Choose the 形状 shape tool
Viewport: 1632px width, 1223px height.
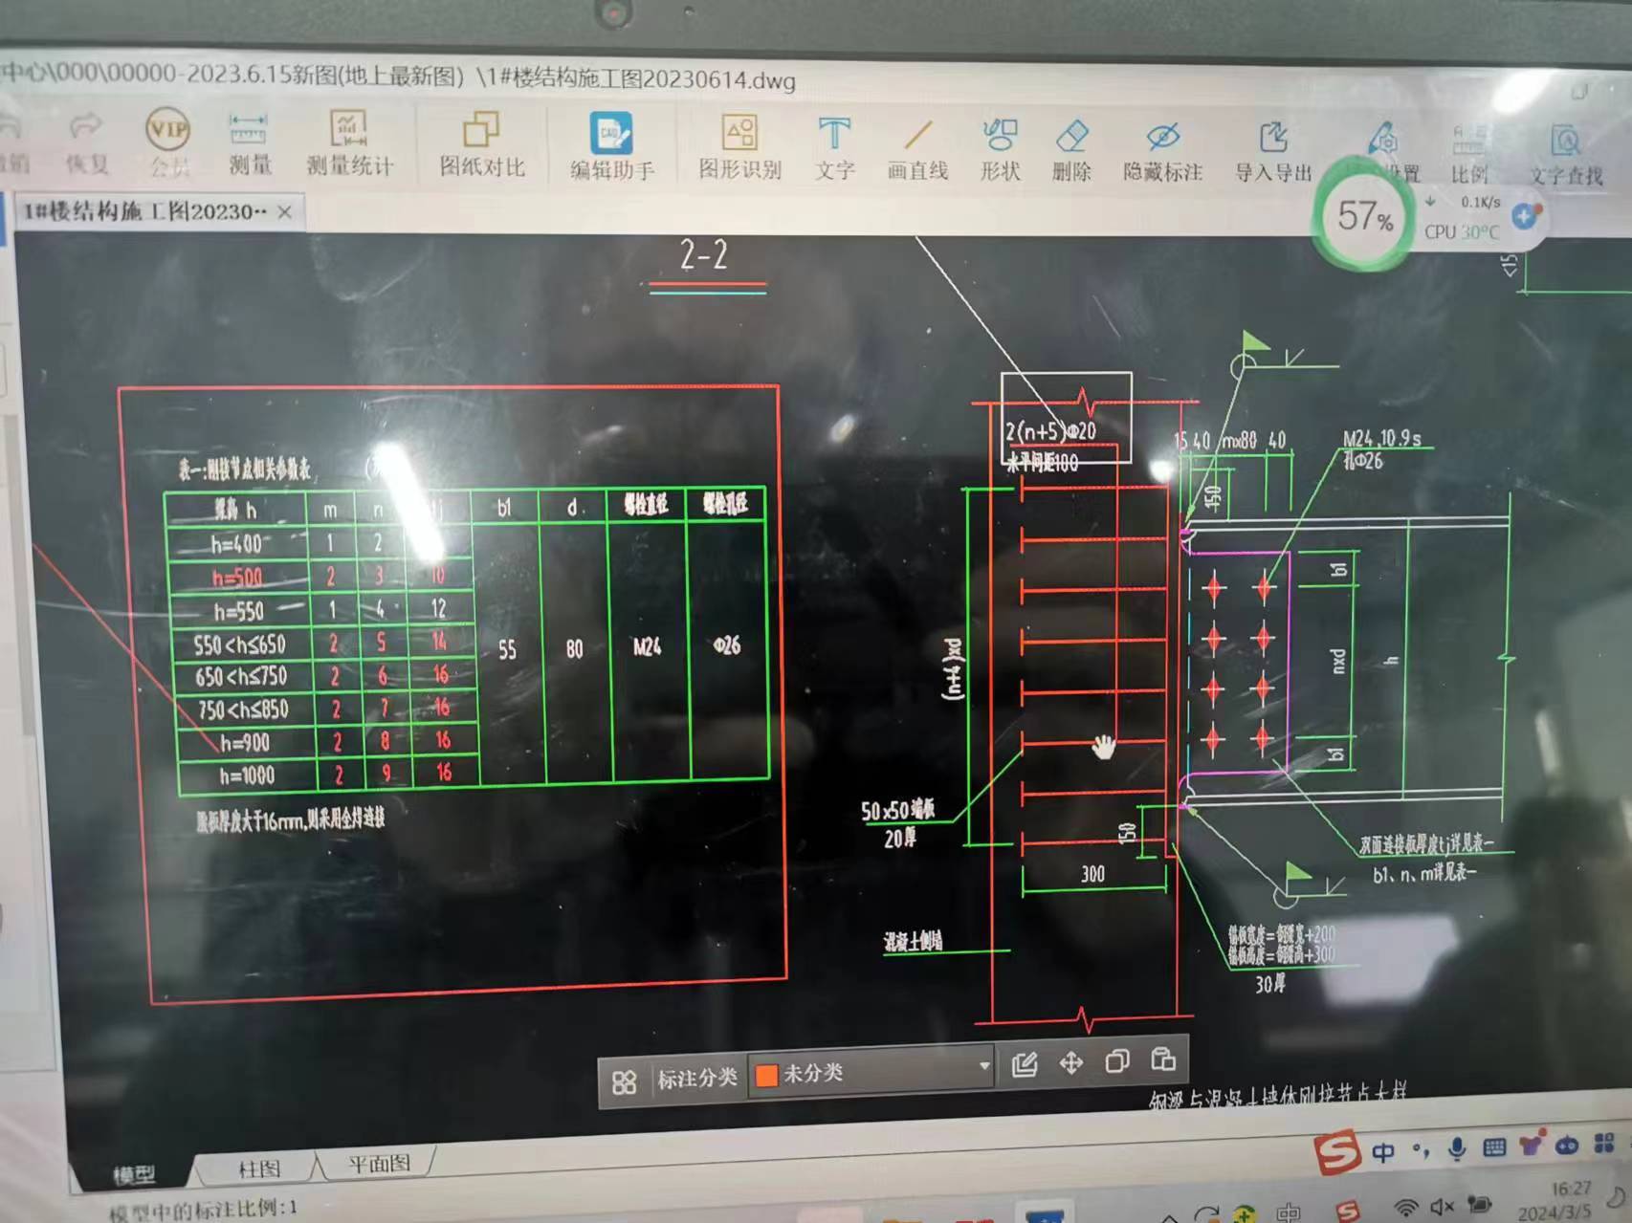click(x=1000, y=149)
